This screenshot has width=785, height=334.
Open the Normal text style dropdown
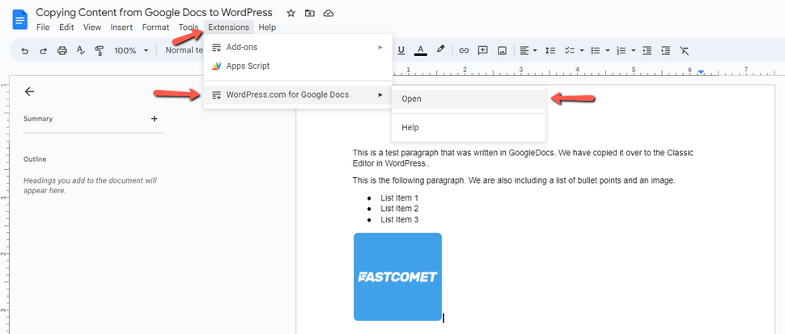pos(184,50)
